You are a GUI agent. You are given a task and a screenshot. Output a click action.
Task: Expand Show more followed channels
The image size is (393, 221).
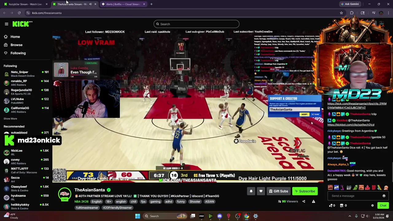10,118
